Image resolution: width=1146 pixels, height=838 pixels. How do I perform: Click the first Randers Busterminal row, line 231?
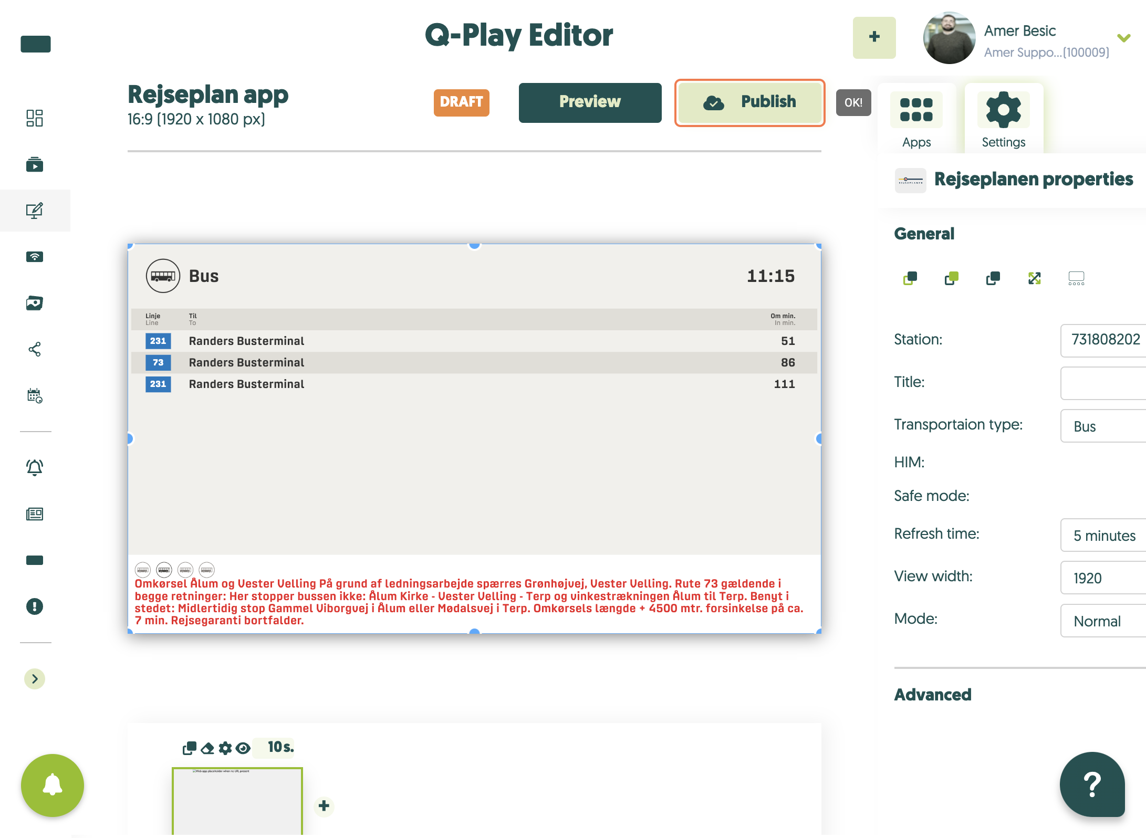click(474, 341)
